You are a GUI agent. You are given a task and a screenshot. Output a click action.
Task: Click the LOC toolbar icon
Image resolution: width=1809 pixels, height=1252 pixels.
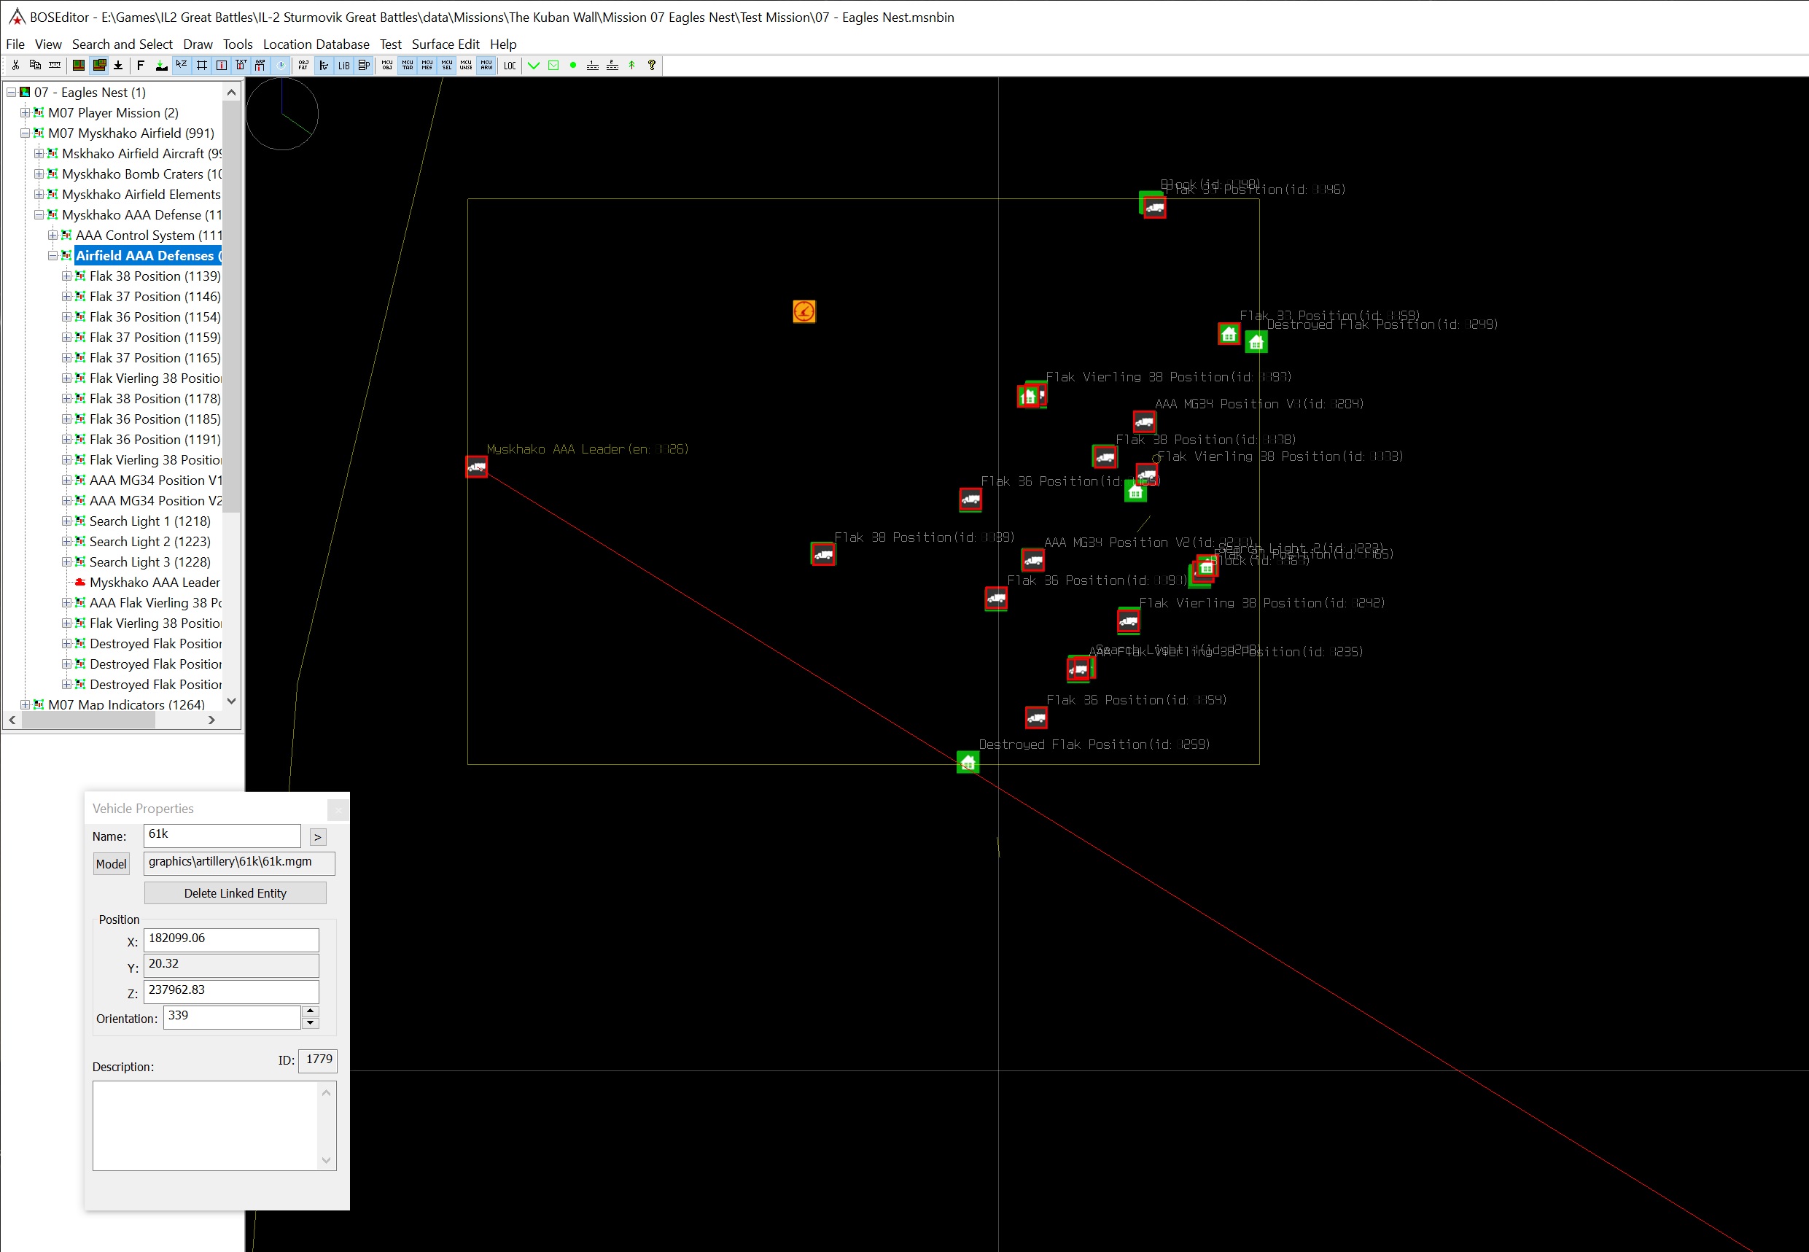pyautogui.click(x=509, y=66)
